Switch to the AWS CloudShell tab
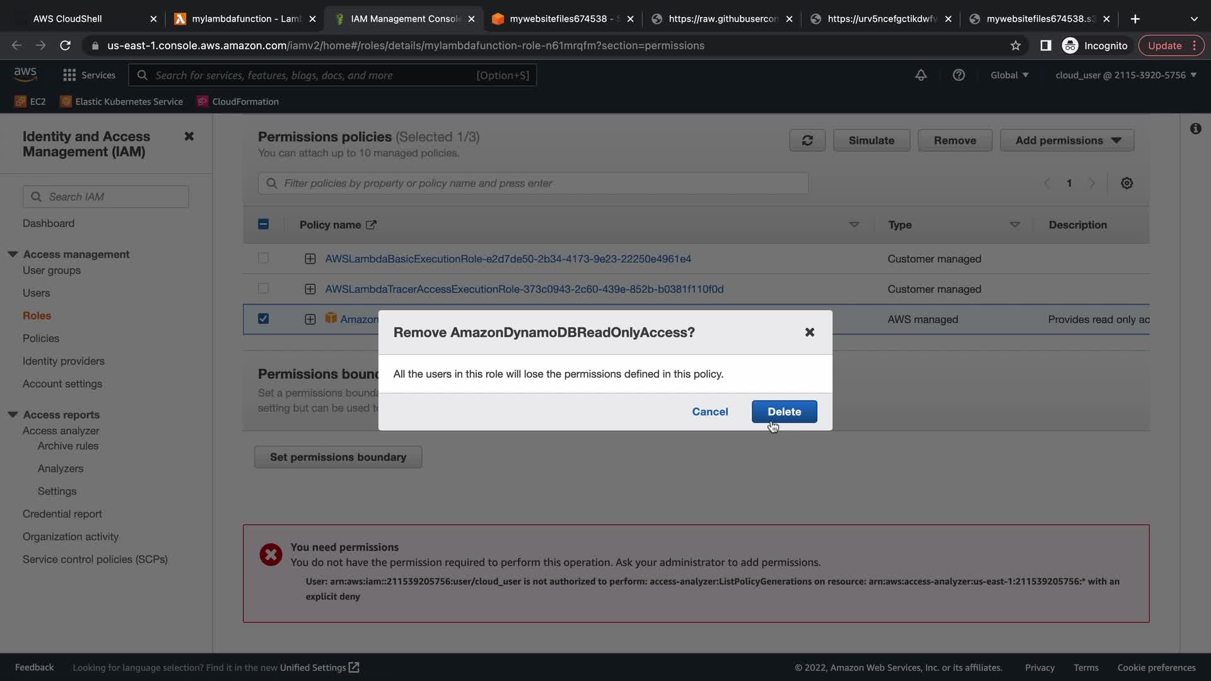 (67, 19)
